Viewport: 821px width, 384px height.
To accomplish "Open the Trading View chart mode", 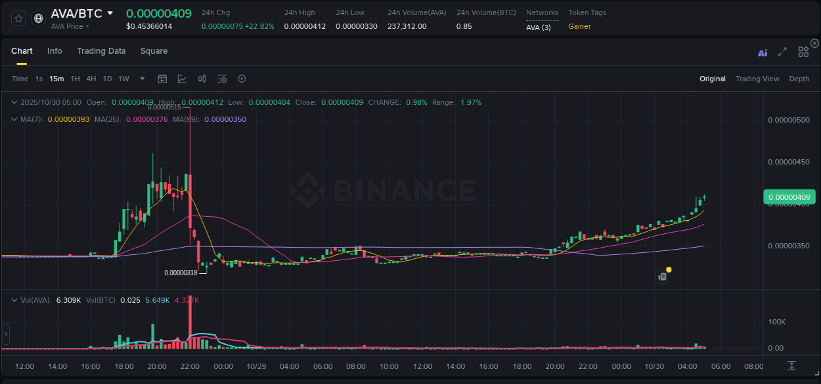I will pyautogui.click(x=757, y=78).
